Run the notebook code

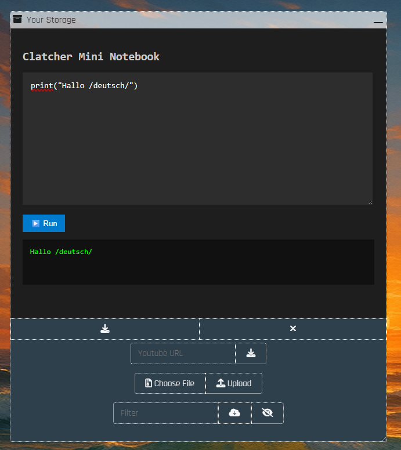(44, 223)
